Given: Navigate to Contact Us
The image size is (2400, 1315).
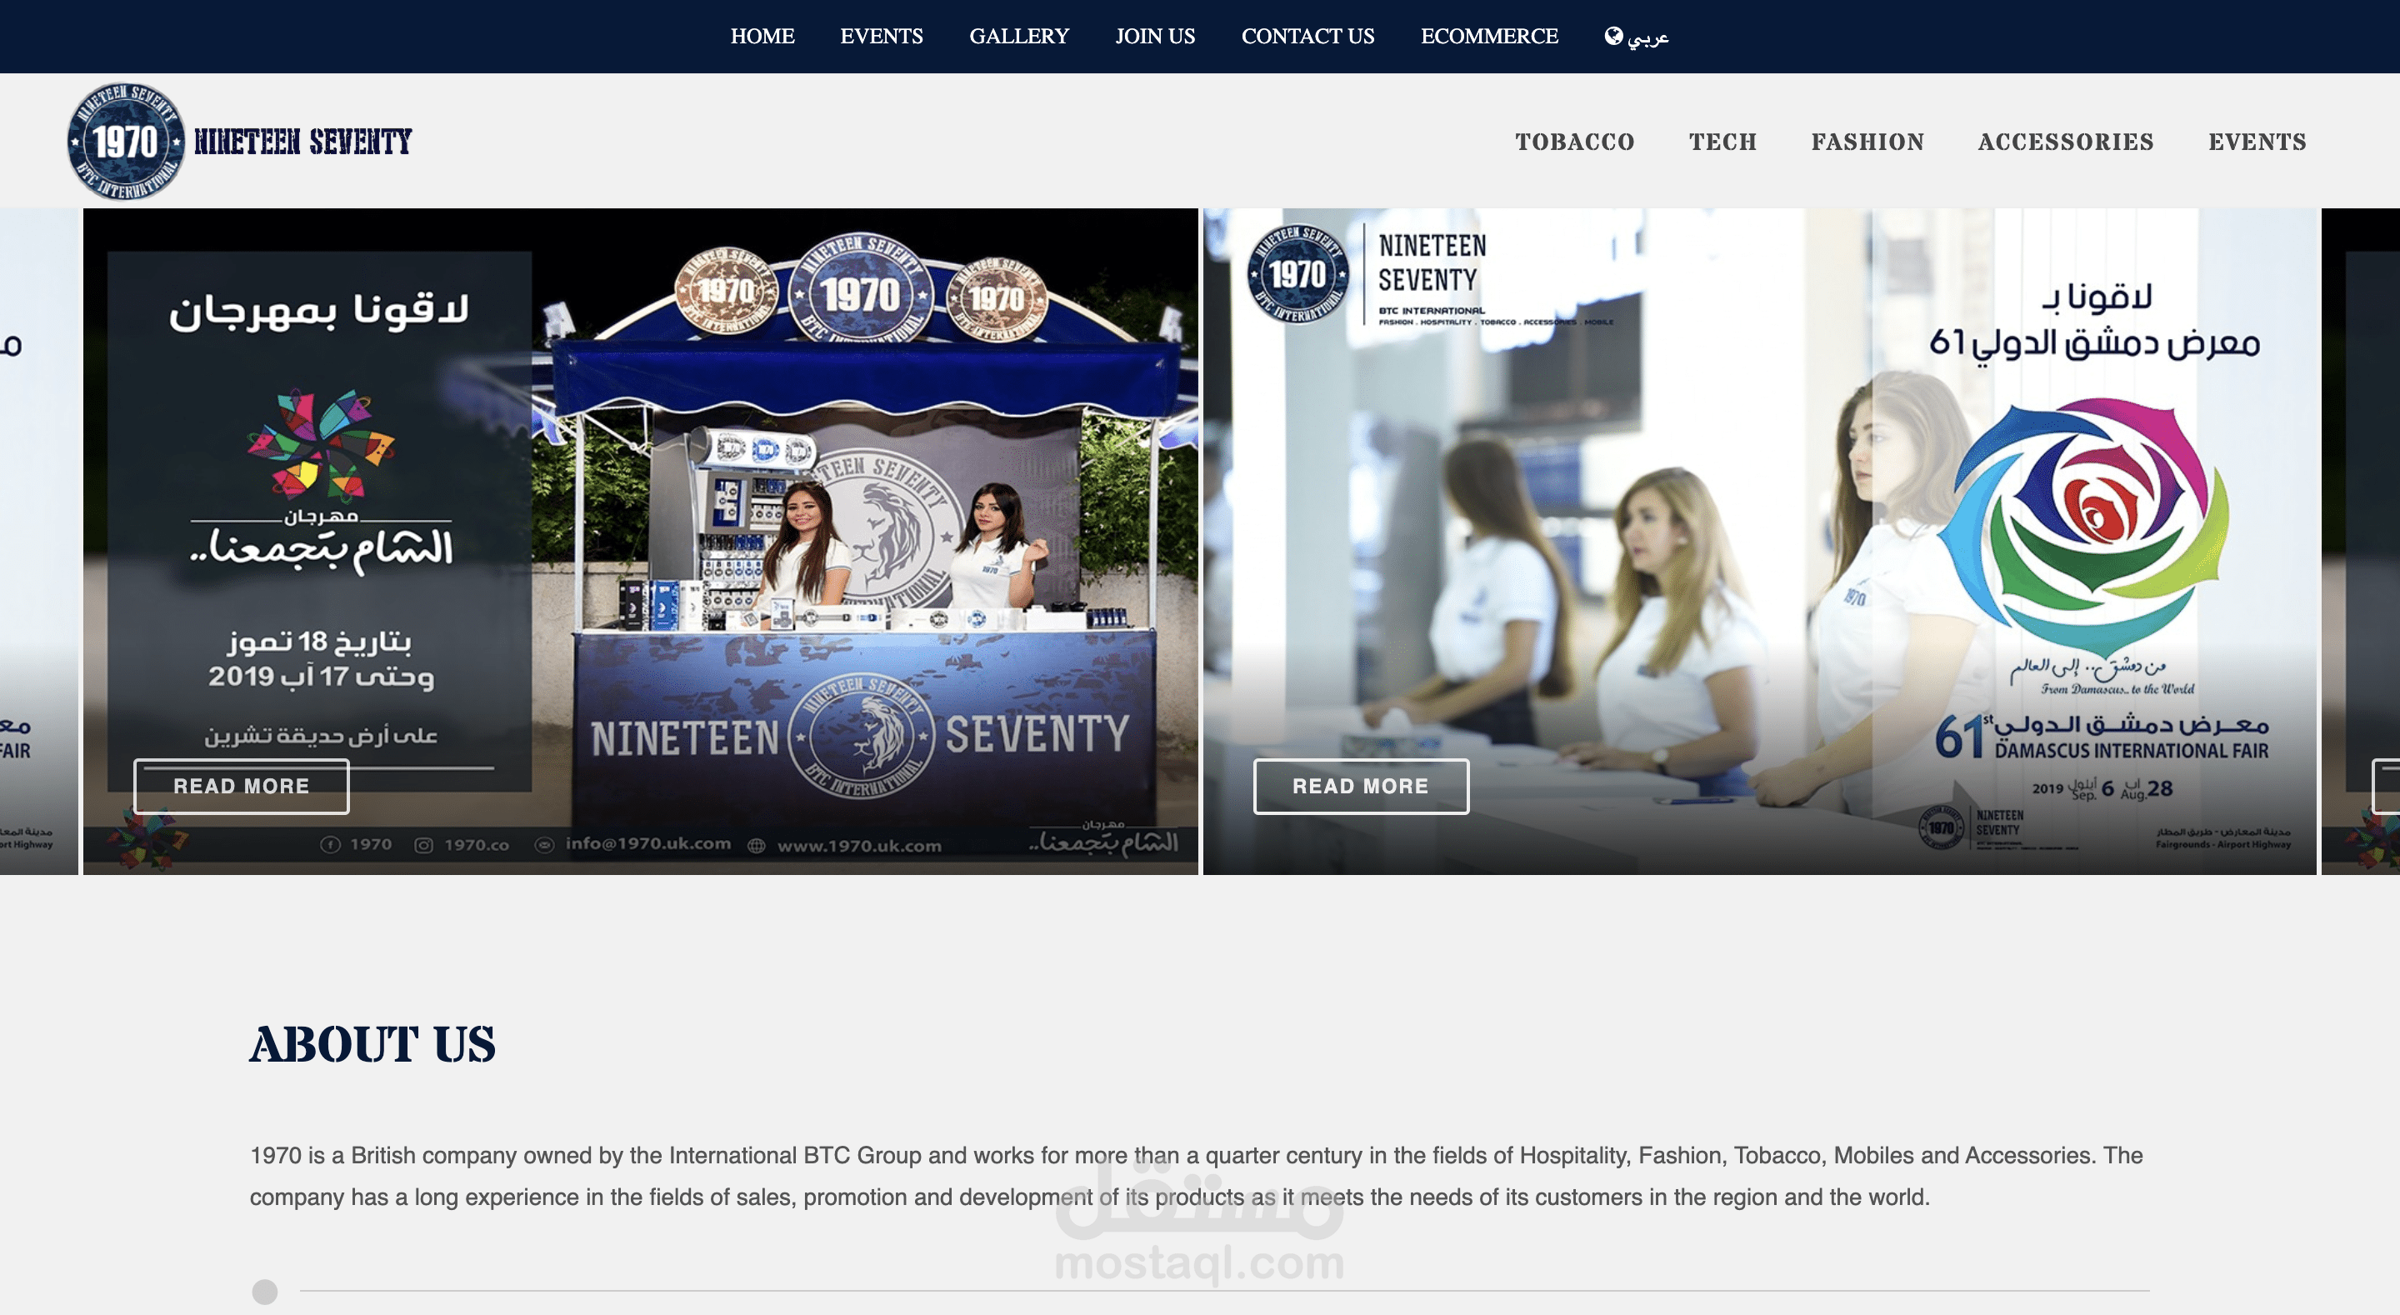Looking at the screenshot, I should [x=1307, y=37].
